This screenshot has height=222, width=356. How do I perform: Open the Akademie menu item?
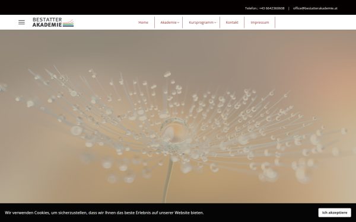[x=169, y=22]
